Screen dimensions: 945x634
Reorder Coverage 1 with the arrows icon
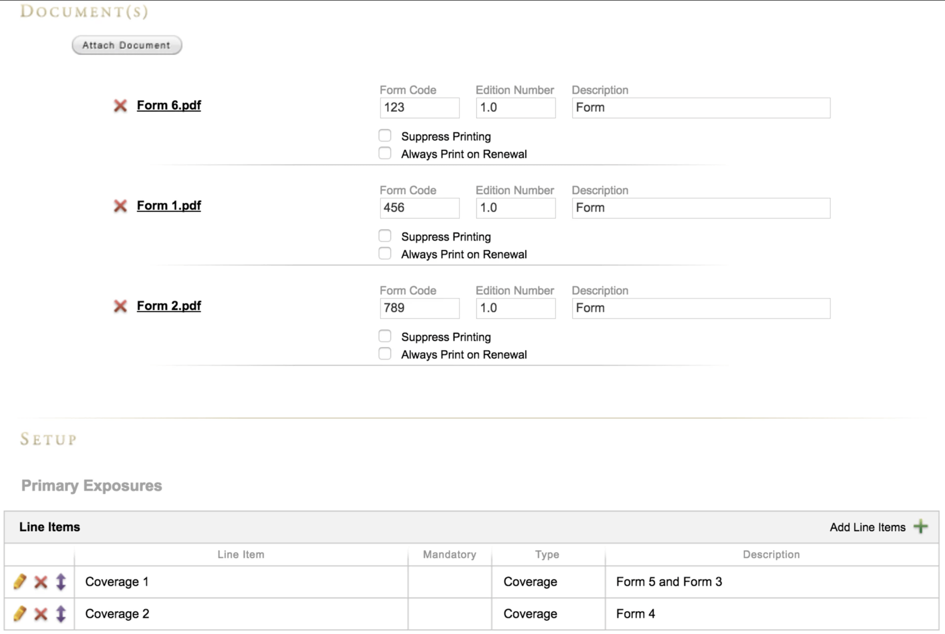(61, 582)
